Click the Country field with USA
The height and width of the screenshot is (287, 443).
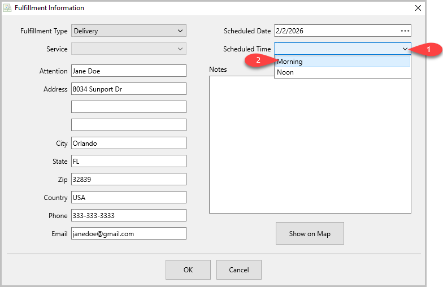click(x=129, y=198)
